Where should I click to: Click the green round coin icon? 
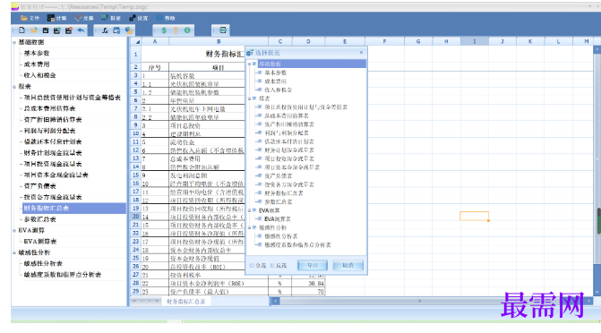pyautogui.click(x=187, y=30)
